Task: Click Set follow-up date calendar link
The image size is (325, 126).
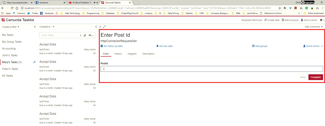Action: (112, 46)
